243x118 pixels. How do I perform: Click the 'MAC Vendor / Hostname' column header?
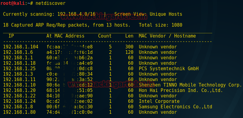[x=167, y=36]
